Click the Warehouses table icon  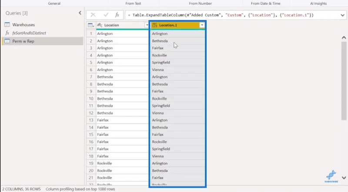point(7,24)
